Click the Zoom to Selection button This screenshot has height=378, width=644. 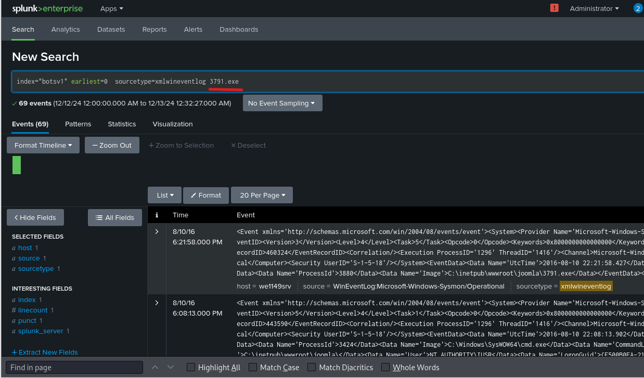[x=181, y=145]
